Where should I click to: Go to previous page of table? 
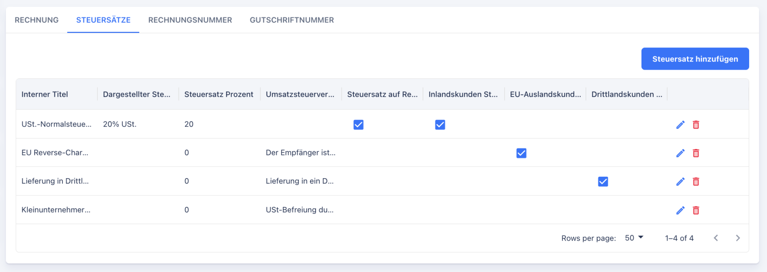(716, 238)
